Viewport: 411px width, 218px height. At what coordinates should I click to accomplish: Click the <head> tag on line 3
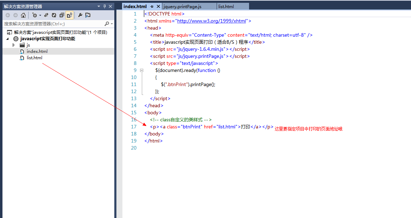coord(153,28)
